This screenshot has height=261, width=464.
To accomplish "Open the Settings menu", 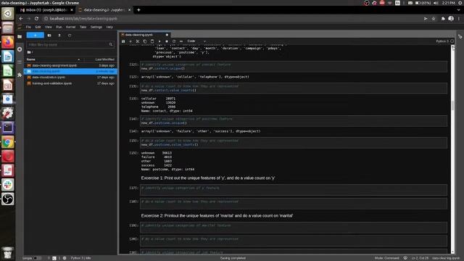I will tap(96, 27).
